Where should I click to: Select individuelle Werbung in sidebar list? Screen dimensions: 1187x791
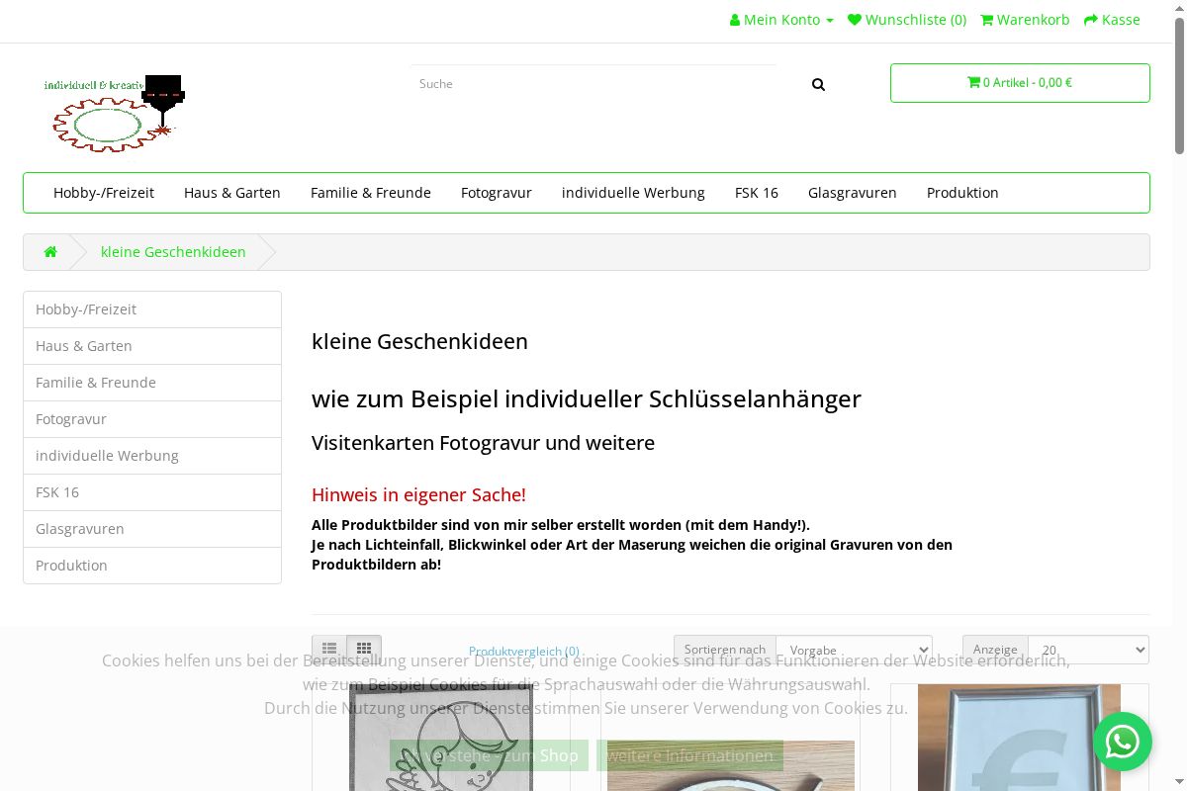click(152, 456)
